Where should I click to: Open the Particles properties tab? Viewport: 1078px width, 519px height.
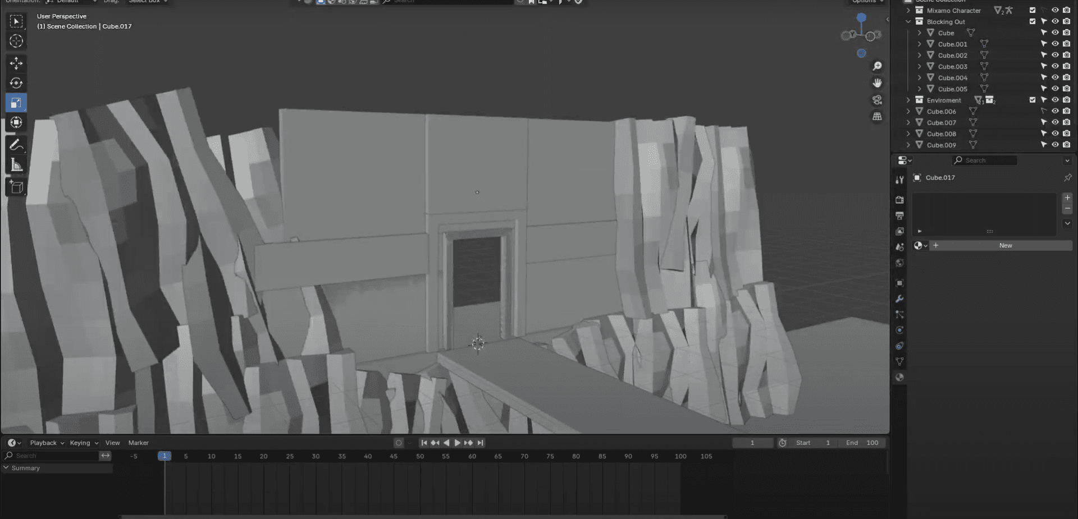[899, 314]
